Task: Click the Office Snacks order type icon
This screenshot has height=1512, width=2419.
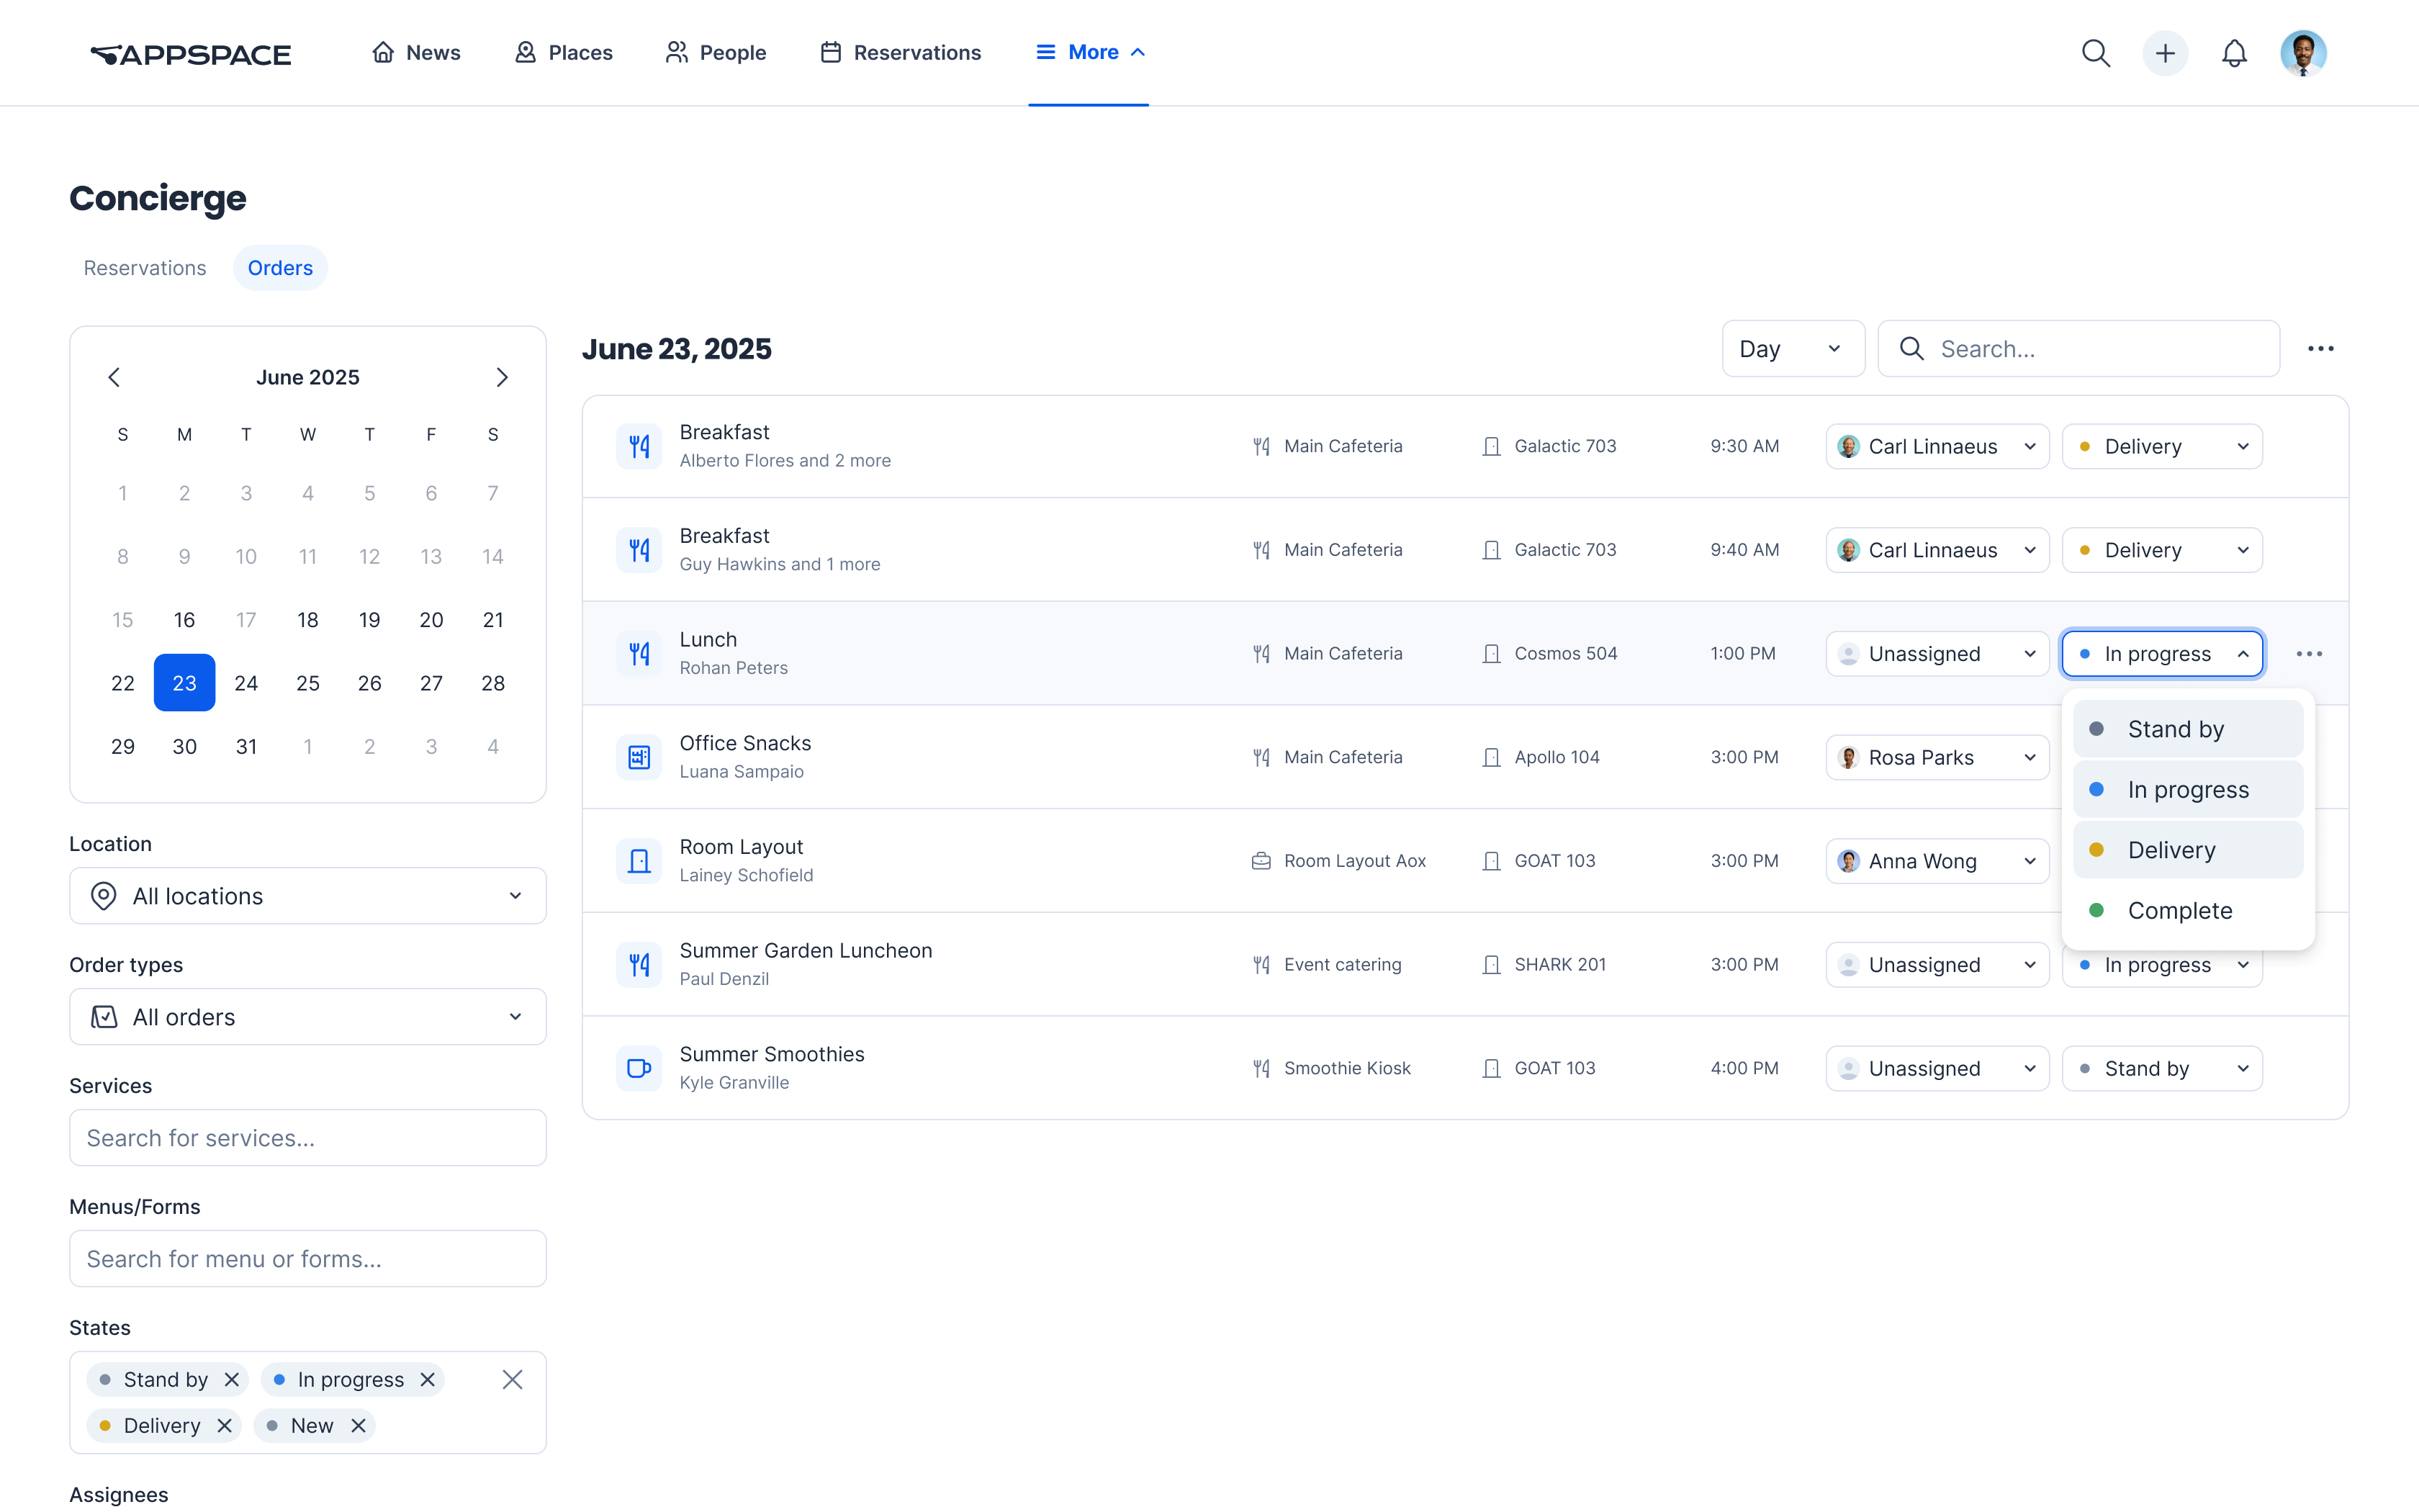Action: 639,757
